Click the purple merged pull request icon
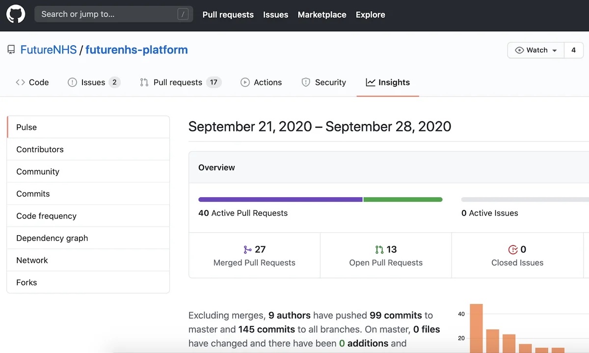 247,249
